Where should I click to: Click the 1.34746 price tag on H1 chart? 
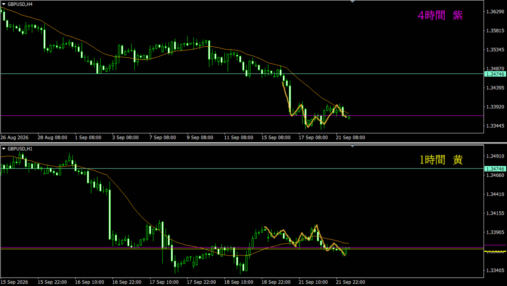495,169
